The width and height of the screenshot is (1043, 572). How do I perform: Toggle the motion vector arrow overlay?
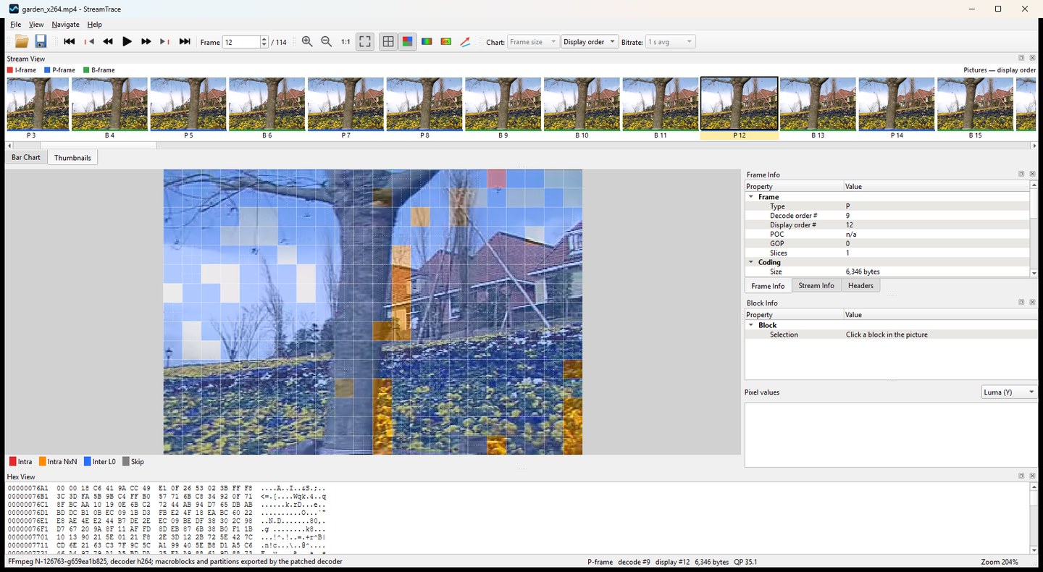(466, 42)
